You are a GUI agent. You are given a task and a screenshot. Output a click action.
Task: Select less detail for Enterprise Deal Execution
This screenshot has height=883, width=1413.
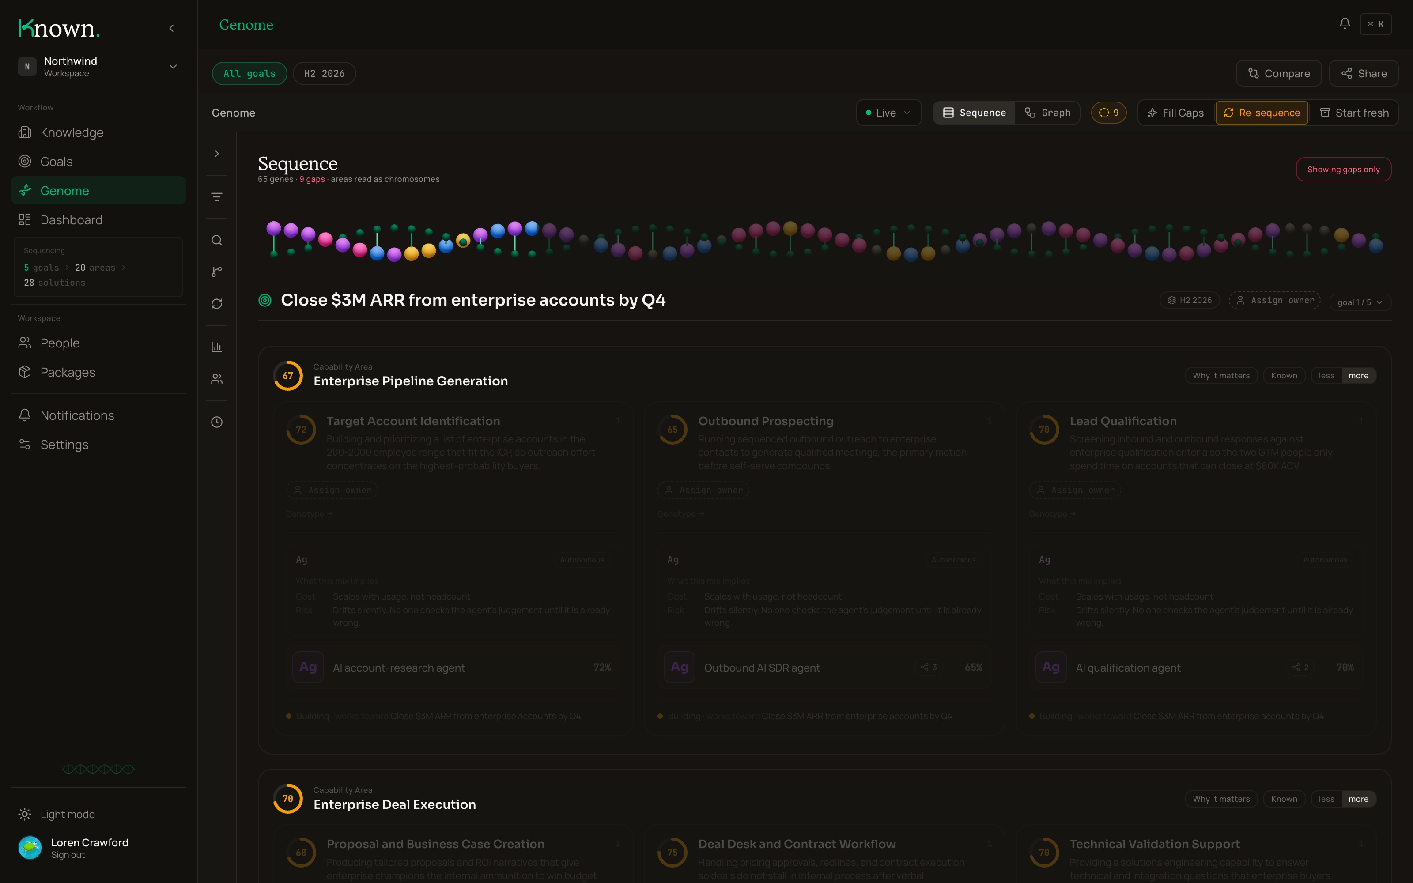tap(1326, 799)
